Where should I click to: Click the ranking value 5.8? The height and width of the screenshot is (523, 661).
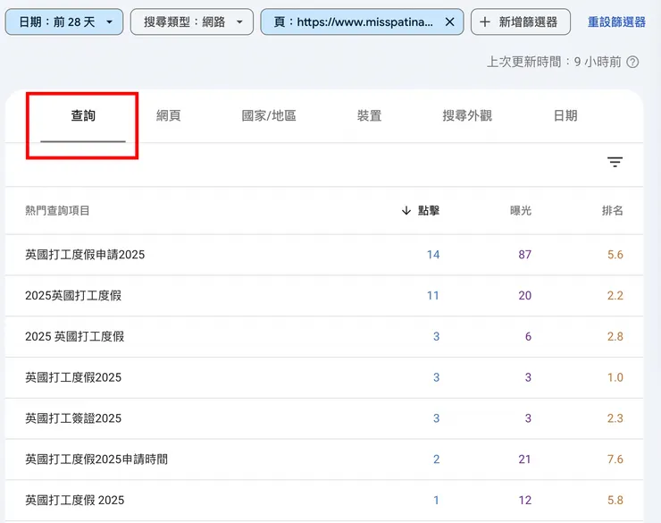[615, 501]
